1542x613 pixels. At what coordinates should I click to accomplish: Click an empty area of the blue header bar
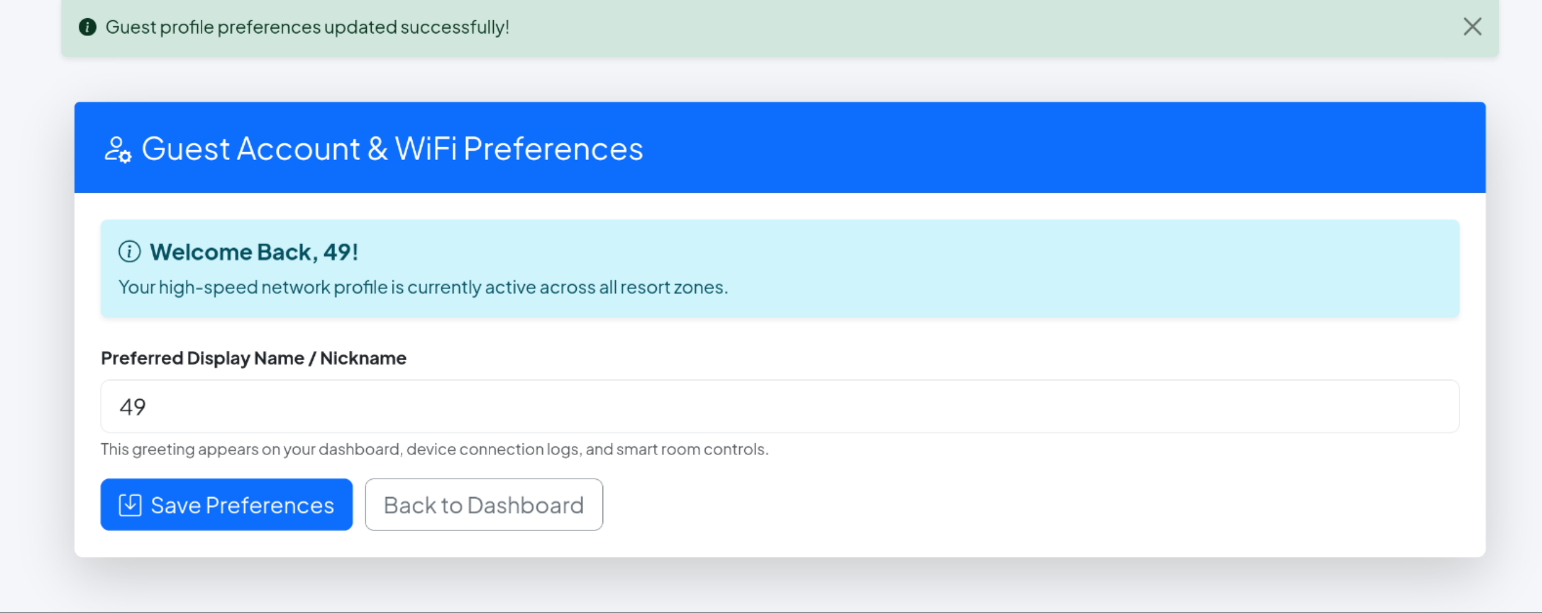click(x=1038, y=148)
